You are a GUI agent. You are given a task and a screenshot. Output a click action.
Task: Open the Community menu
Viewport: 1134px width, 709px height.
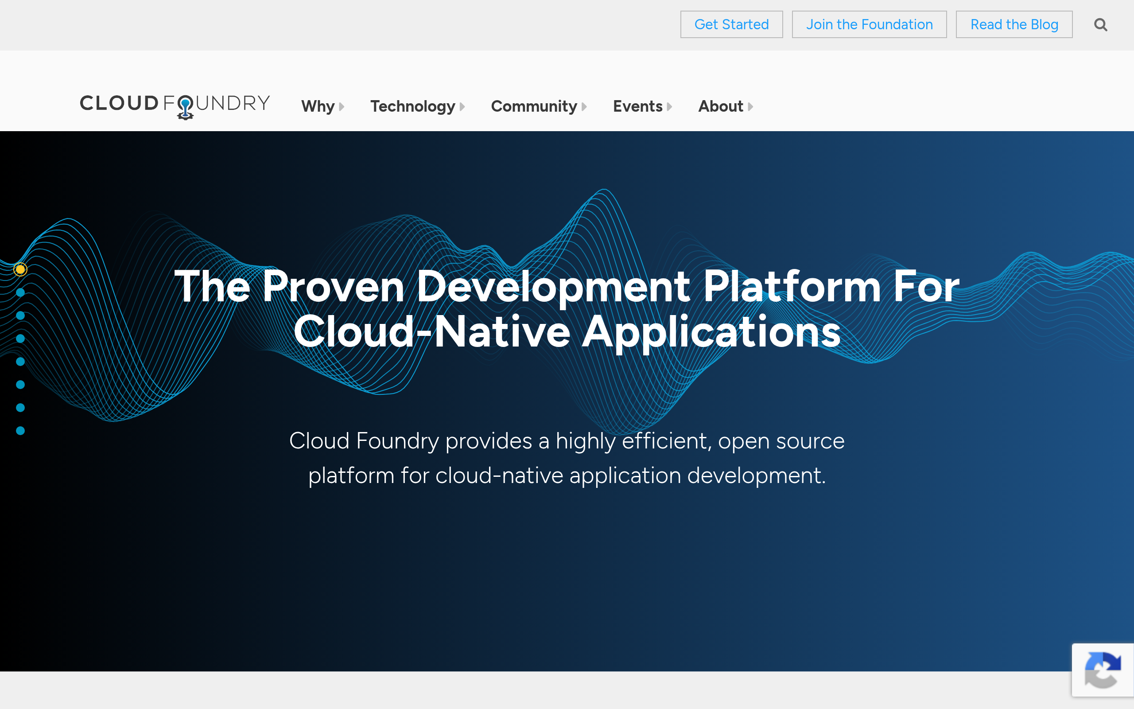534,106
